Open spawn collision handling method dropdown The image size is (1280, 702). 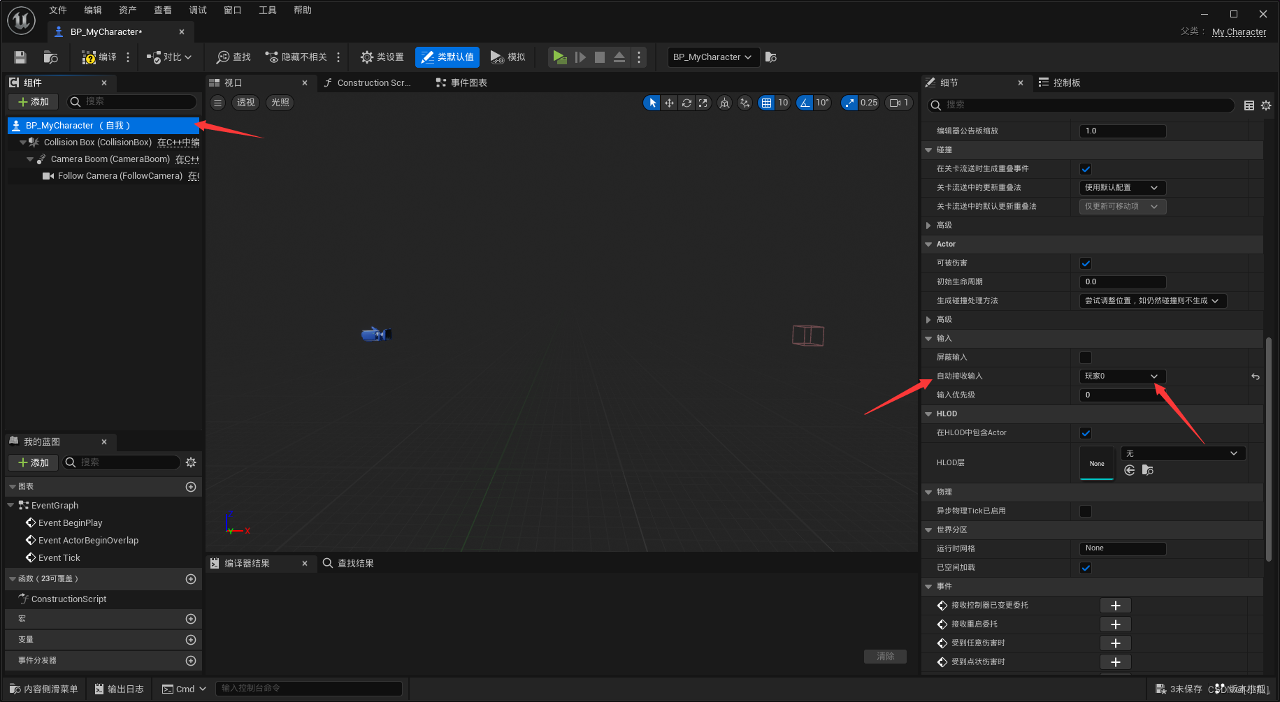pyautogui.click(x=1153, y=301)
